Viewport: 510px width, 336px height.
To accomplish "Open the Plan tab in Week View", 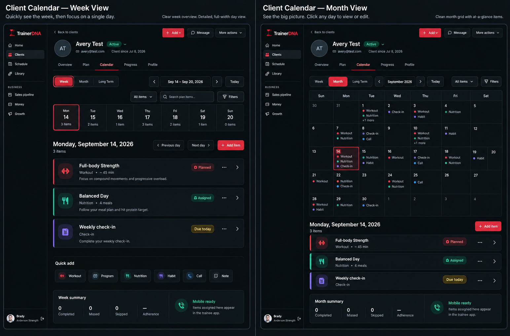I will pyautogui.click(x=86, y=65).
